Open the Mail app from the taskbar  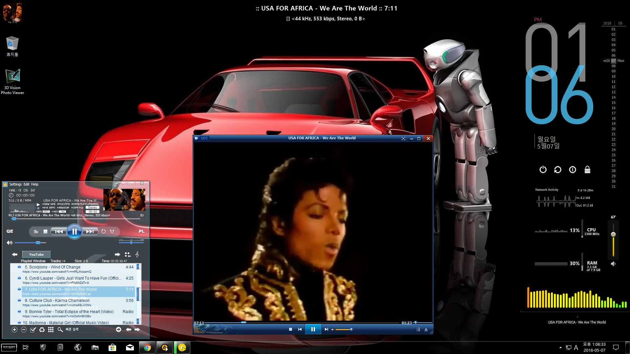click(130, 347)
